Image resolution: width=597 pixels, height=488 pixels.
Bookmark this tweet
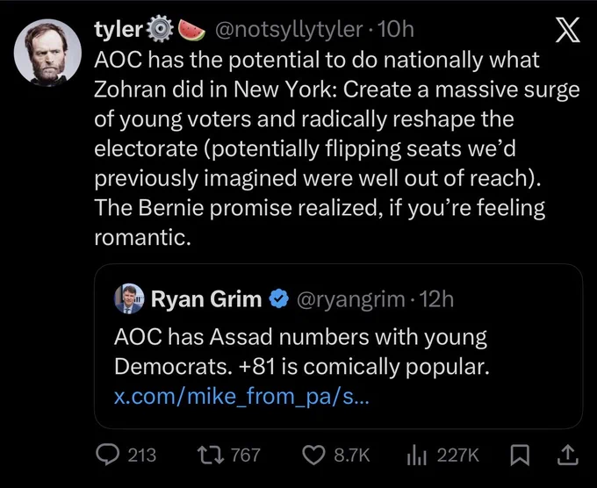[520, 456]
